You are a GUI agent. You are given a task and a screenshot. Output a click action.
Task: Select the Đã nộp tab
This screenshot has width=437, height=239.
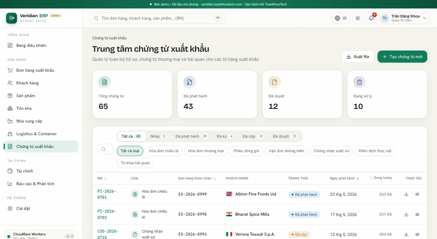coord(253,136)
